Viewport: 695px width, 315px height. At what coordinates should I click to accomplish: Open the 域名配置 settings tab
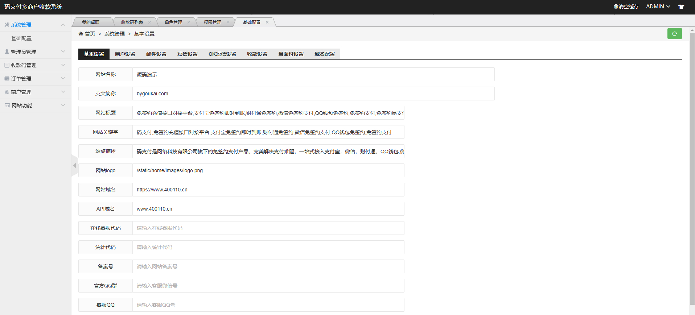tap(325, 54)
